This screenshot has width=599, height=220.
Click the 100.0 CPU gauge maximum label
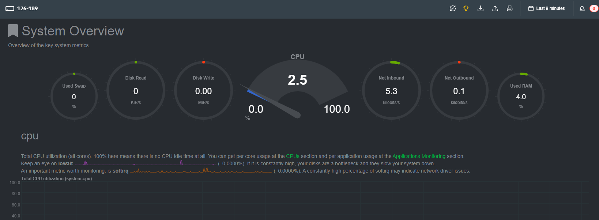[336, 109]
